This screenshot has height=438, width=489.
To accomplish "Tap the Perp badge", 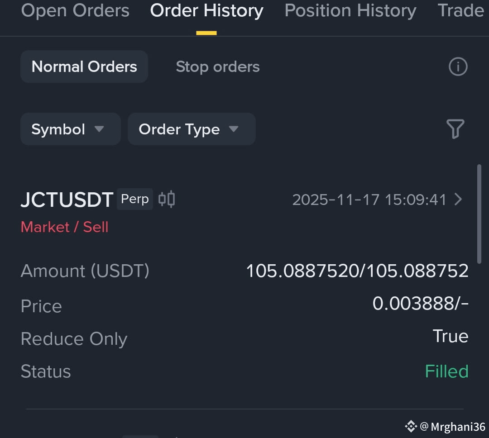I will [x=135, y=199].
